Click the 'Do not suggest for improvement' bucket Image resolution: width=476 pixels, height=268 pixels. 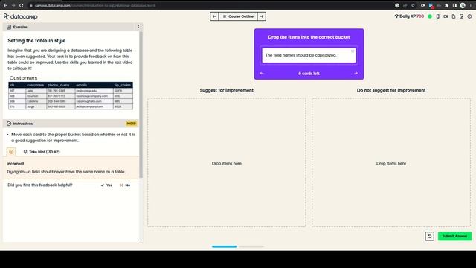click(x=391, y=162)
